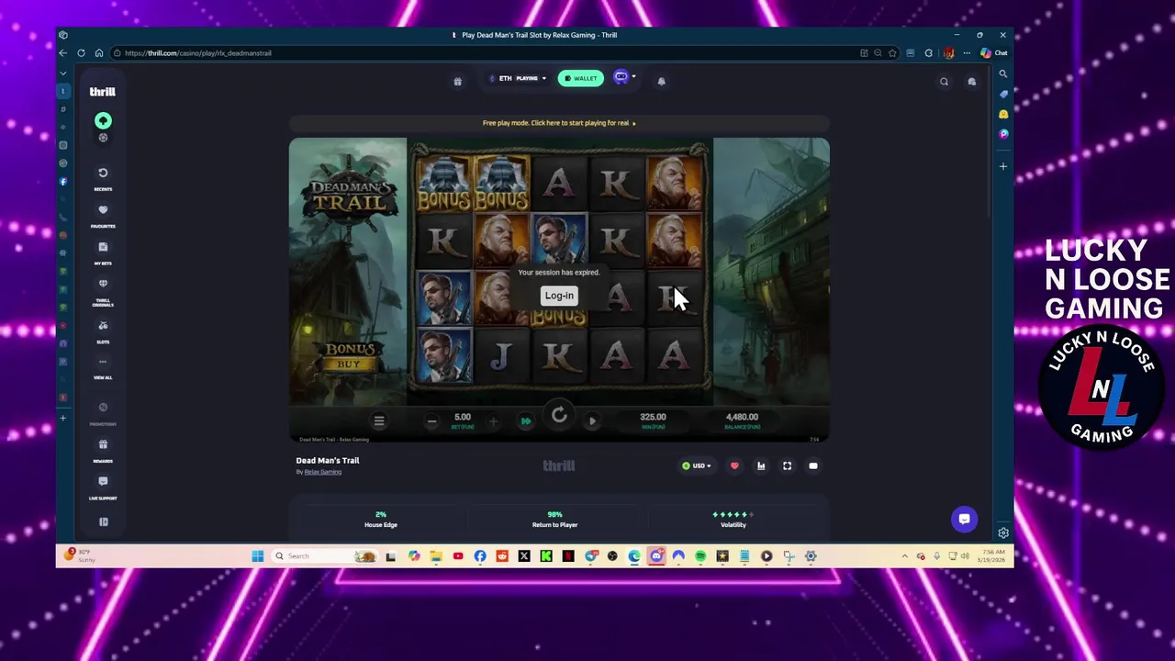Open Facebook in the vertical tab strip
This screenshot has width=1175, height=661.
coord(63,181)
